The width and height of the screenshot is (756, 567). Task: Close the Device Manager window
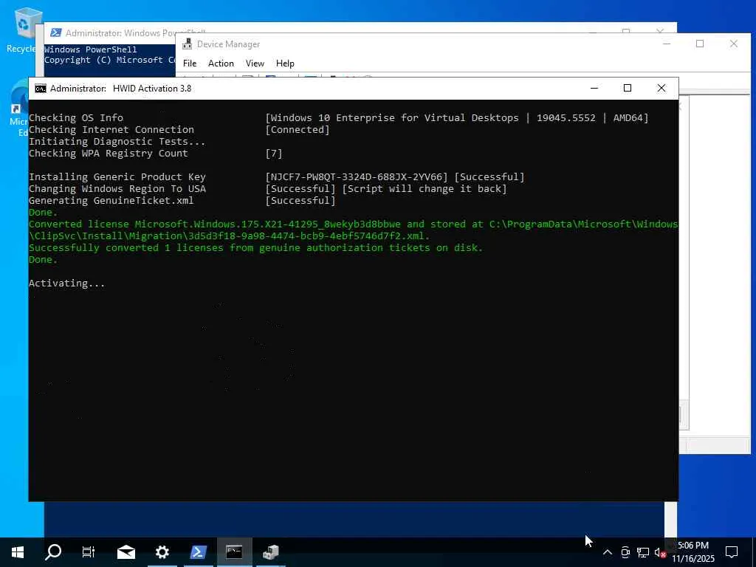coord(733,44)
